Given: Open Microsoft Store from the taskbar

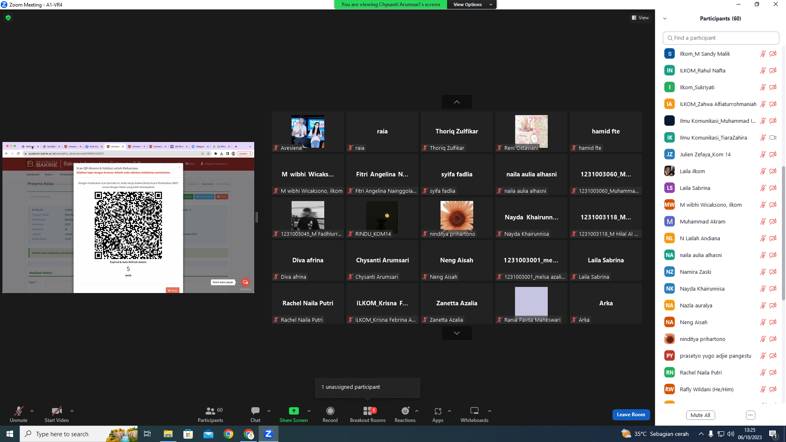Looking at the screenshot, I should 188,434.
